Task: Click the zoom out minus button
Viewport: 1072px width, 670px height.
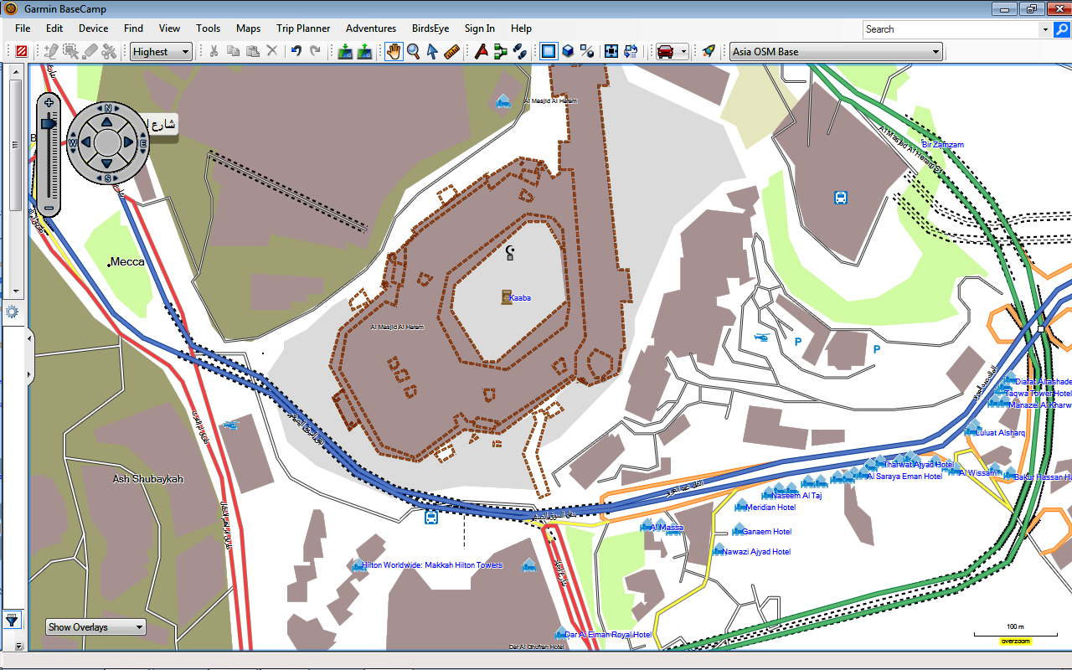Action: (x=49, y=207)
